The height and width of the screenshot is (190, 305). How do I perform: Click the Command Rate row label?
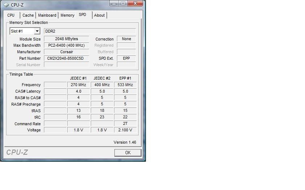coord(28,124)
